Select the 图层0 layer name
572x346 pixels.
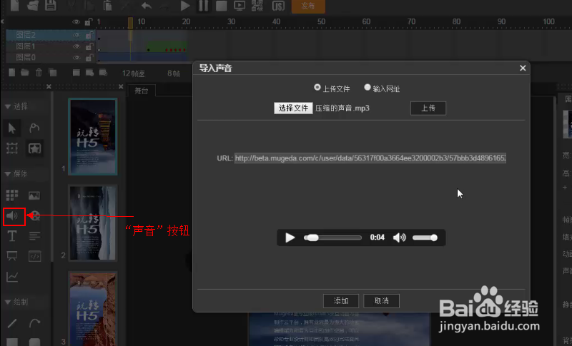point(26,58)
